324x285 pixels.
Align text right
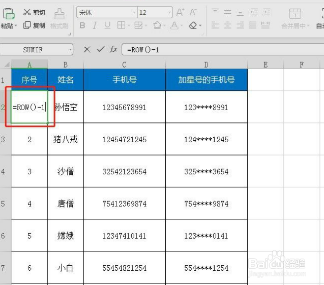click(240, 25)
